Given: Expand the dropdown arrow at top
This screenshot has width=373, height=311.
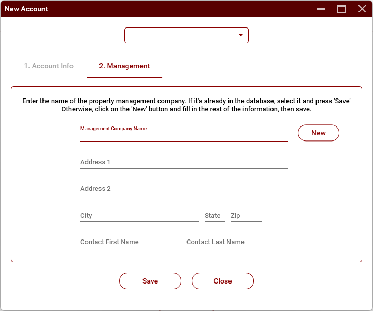Looking at the screenshot, I should (241, 35).
